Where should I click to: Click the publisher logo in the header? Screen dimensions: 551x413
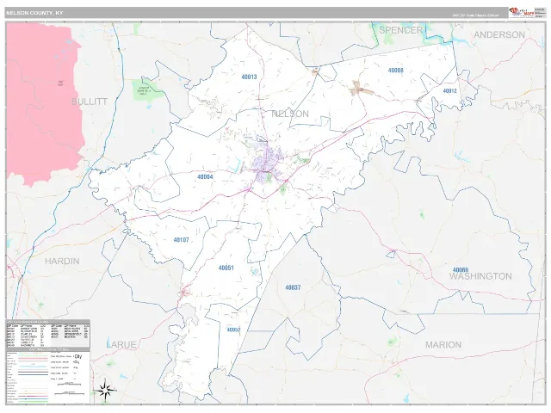click(522, 12)
